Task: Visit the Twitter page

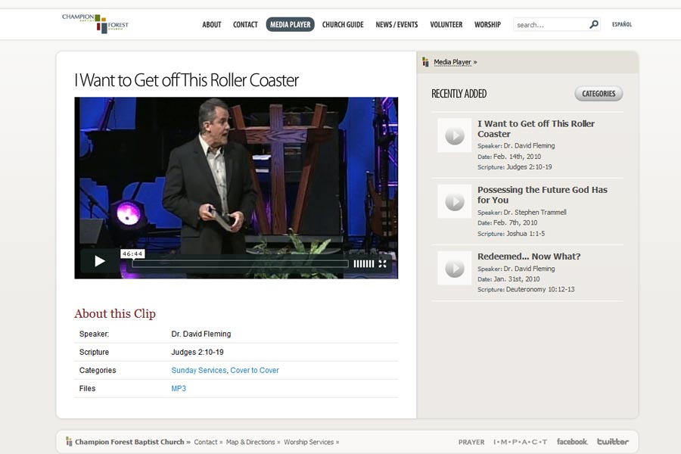Action: 613,441
